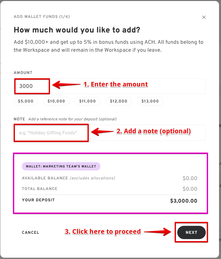Click the 'excludes allocations' hint text
This screenshot has height=259, width=221.
pos(92,178)
